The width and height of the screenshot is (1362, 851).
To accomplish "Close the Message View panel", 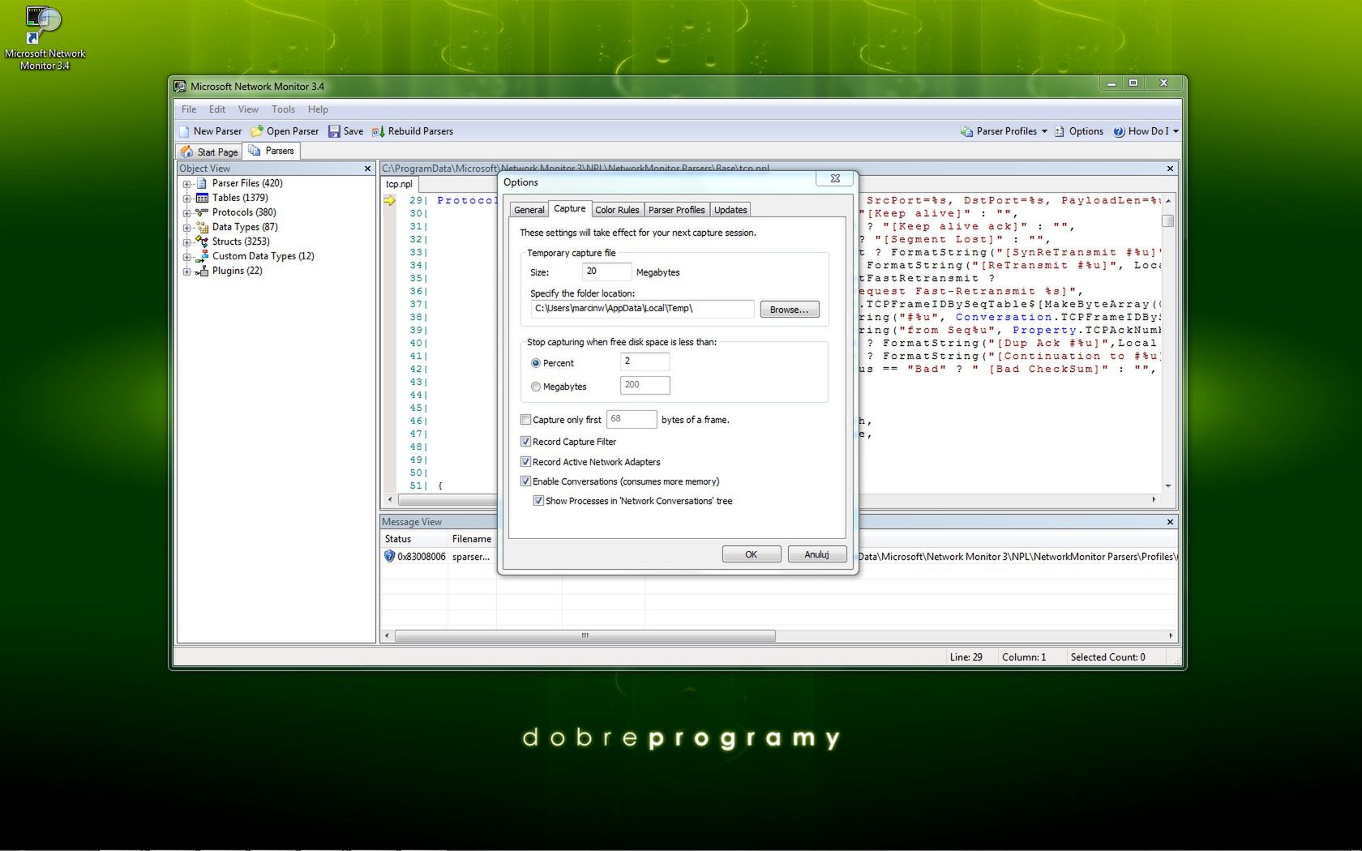I will coord(1170,522).
